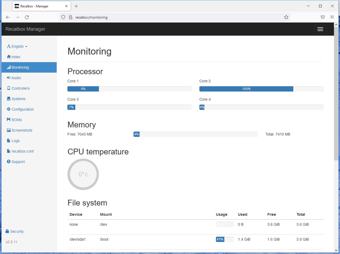Click the Memory 4% usage bar
340x254 pixels.
tap(195, 134)
